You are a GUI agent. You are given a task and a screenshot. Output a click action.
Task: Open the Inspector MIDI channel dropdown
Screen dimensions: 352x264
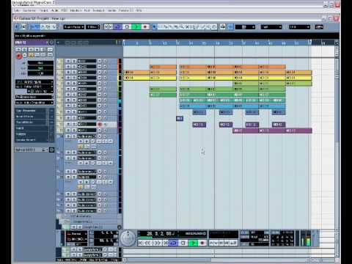click(x=40, y=92)
